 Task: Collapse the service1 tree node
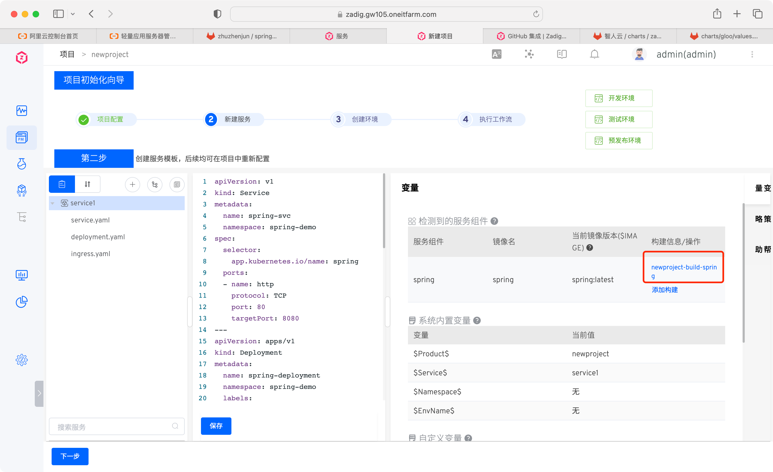[x=53, y=203]
